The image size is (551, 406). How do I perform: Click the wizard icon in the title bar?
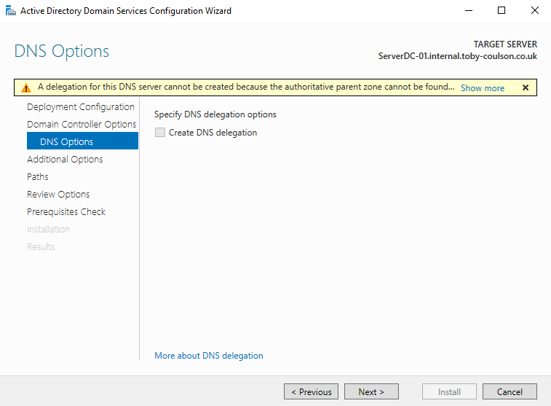[x=10, y=11]
